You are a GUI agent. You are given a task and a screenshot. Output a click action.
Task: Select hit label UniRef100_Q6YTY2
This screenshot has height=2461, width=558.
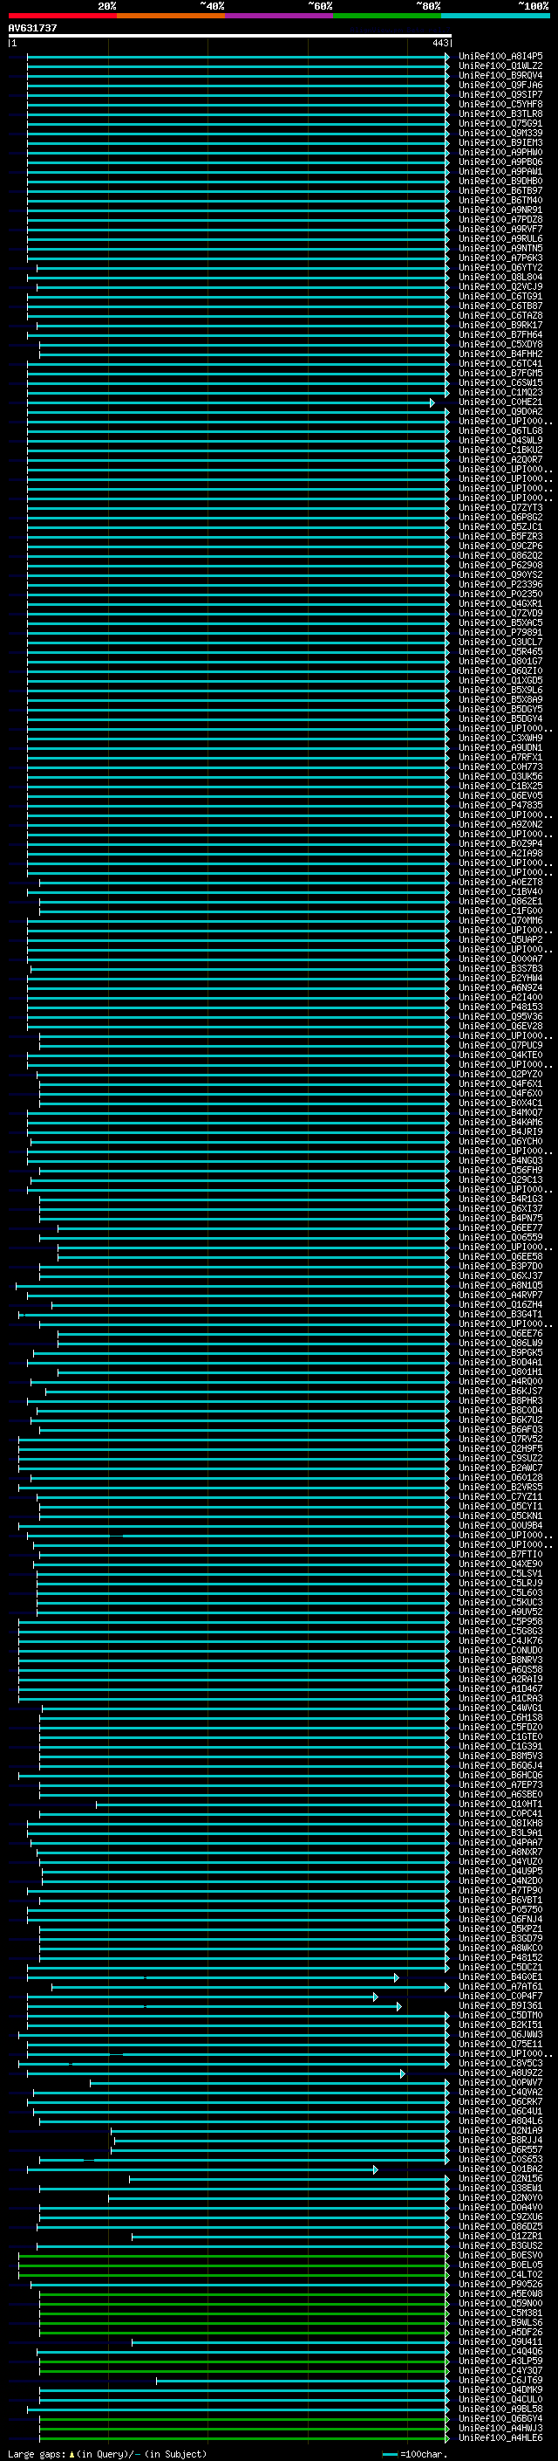pos(500,267)
